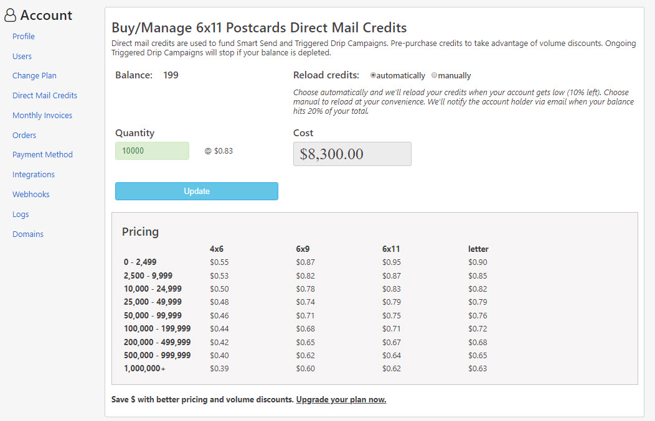Click letter price for 1,000,000+ tier
The height and width of the screenshot is (421, 655).
(478, 368)
